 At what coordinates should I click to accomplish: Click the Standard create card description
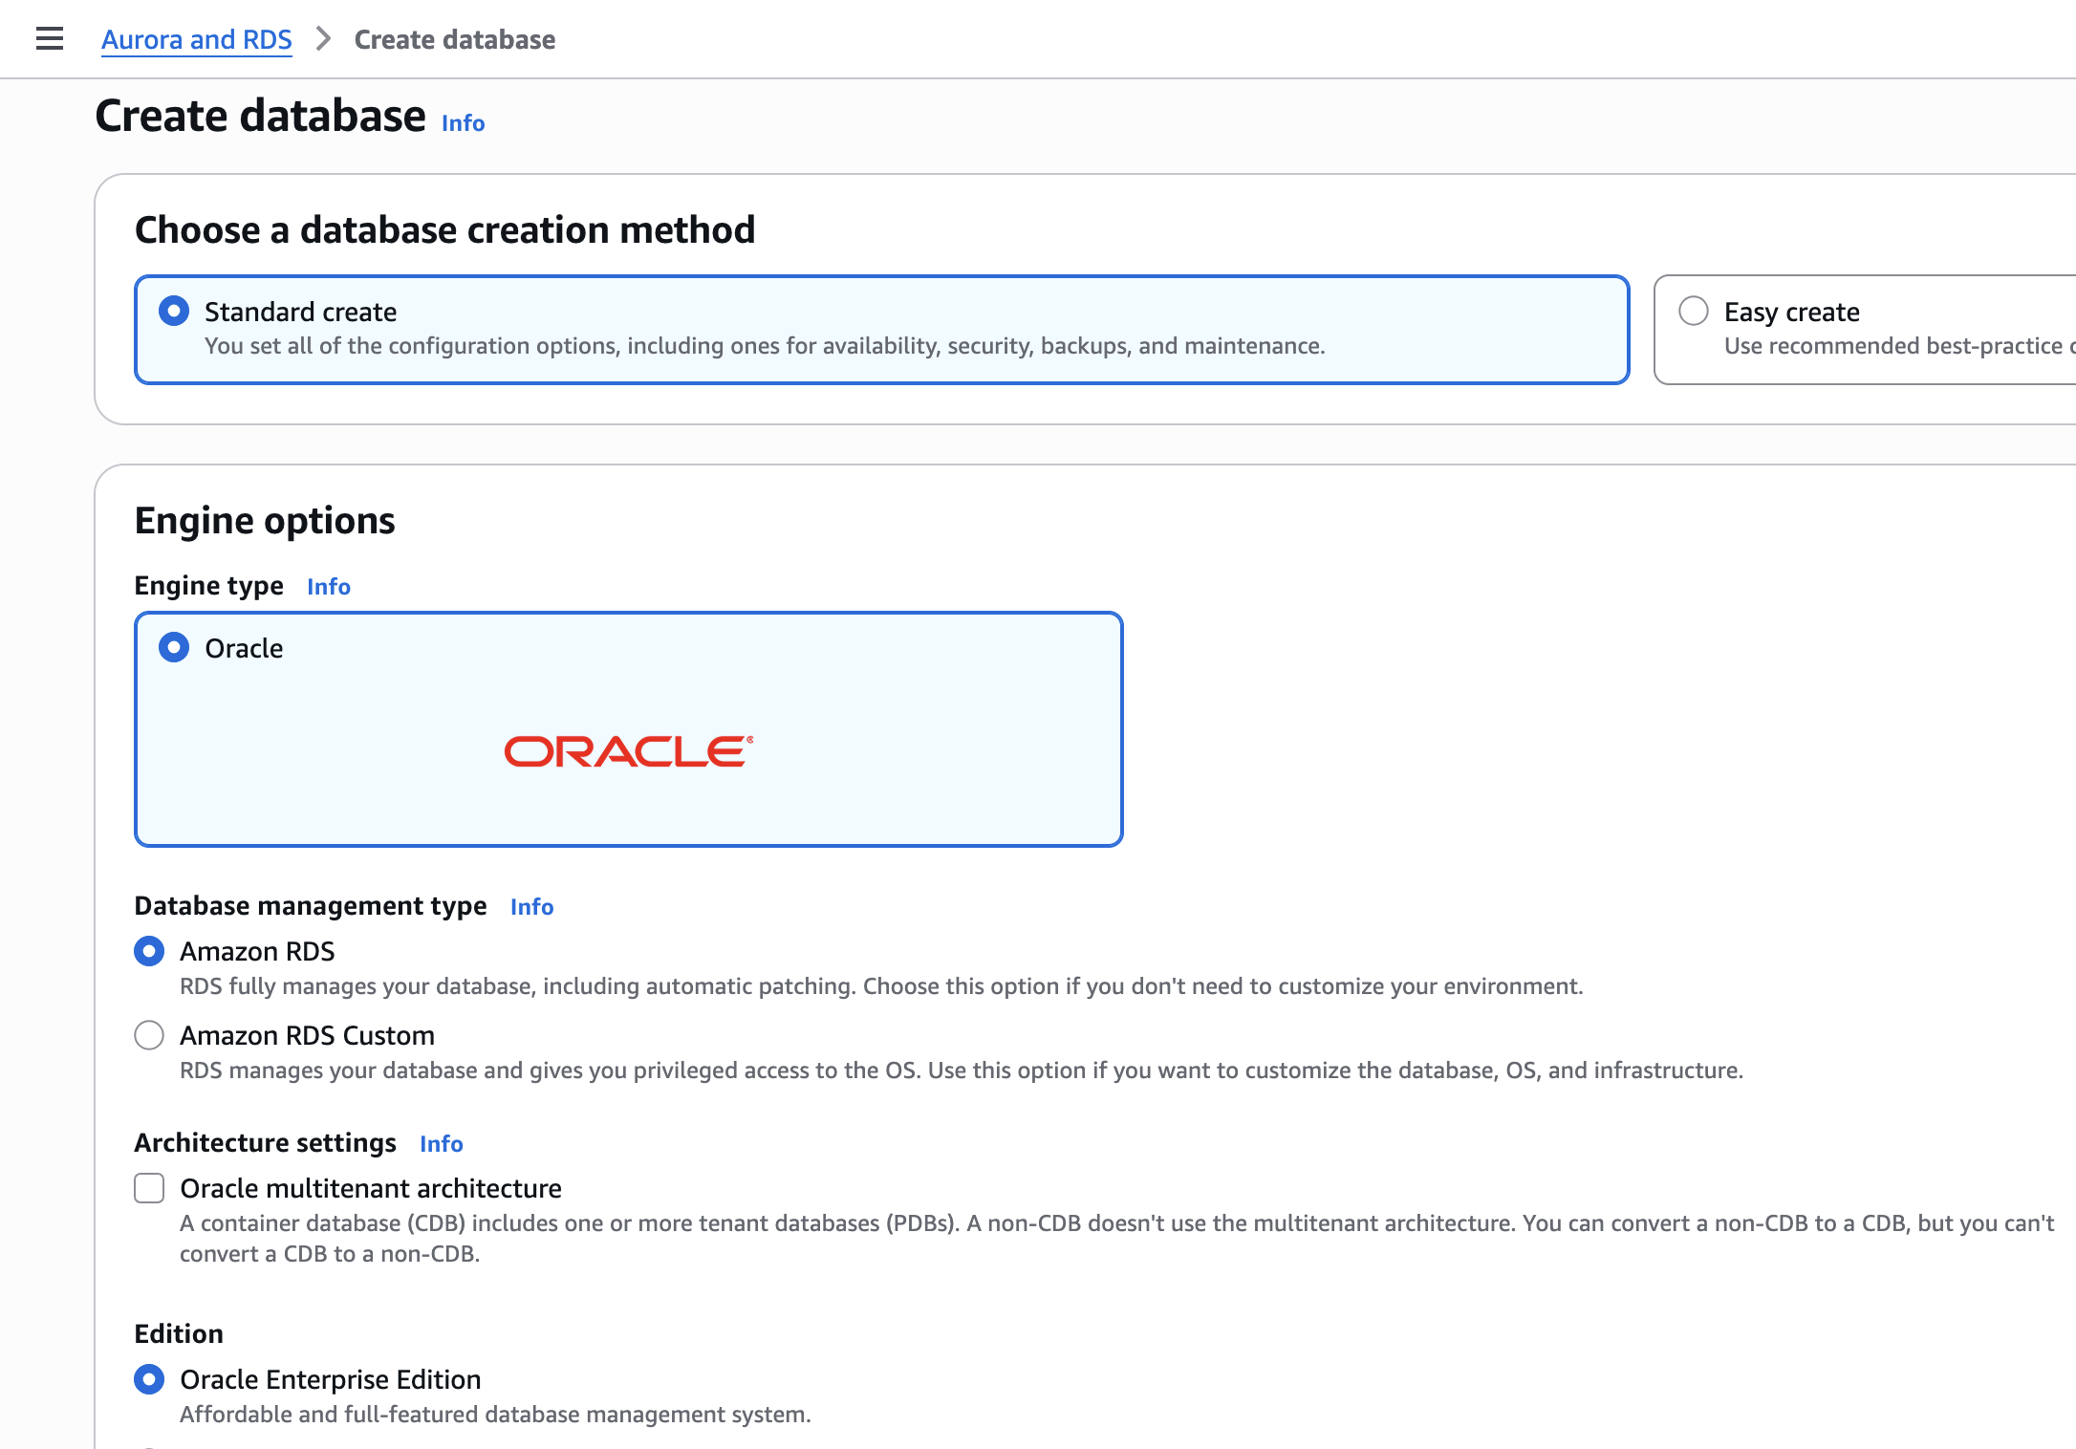[765, 346]
